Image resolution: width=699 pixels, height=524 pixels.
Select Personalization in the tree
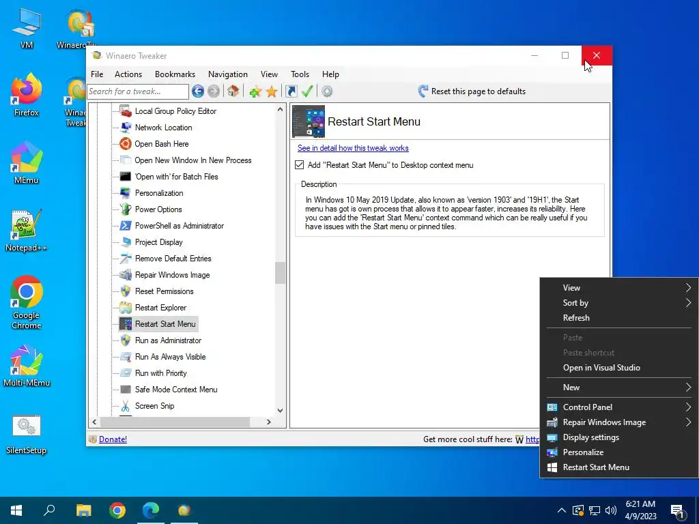coord(159,193)
